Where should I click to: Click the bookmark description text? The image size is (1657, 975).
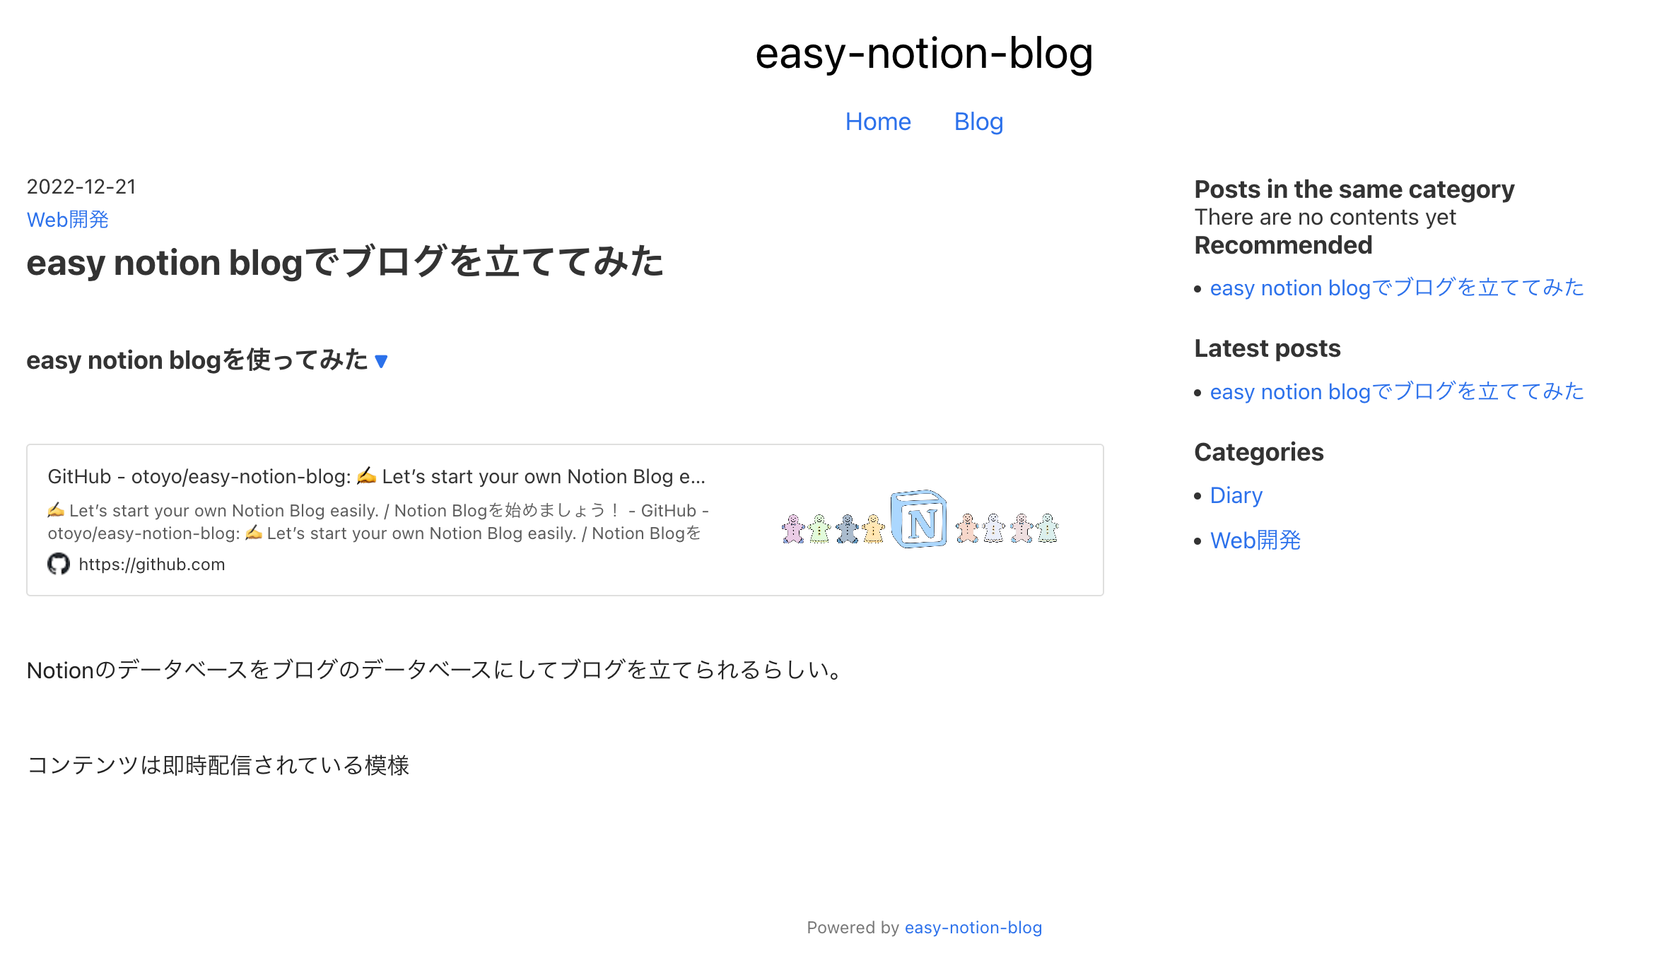tap(378, 521)
